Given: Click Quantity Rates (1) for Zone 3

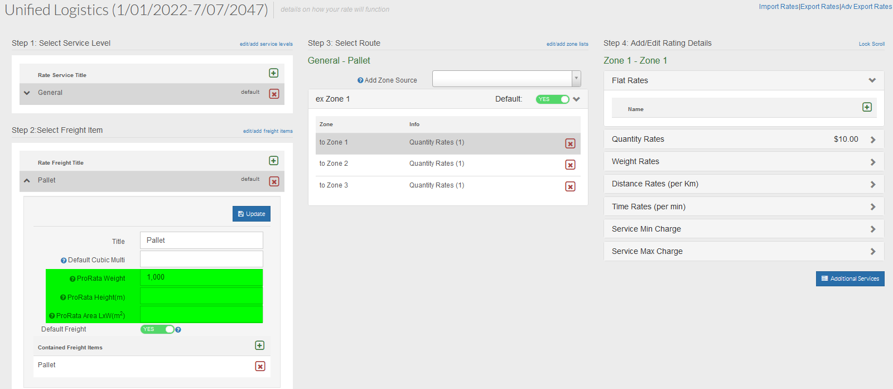Looking at the screenshot, I should (437, 185).
